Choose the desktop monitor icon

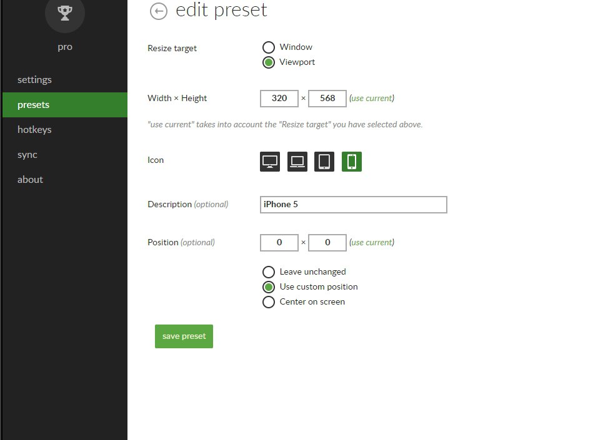(x=270, y=162)
